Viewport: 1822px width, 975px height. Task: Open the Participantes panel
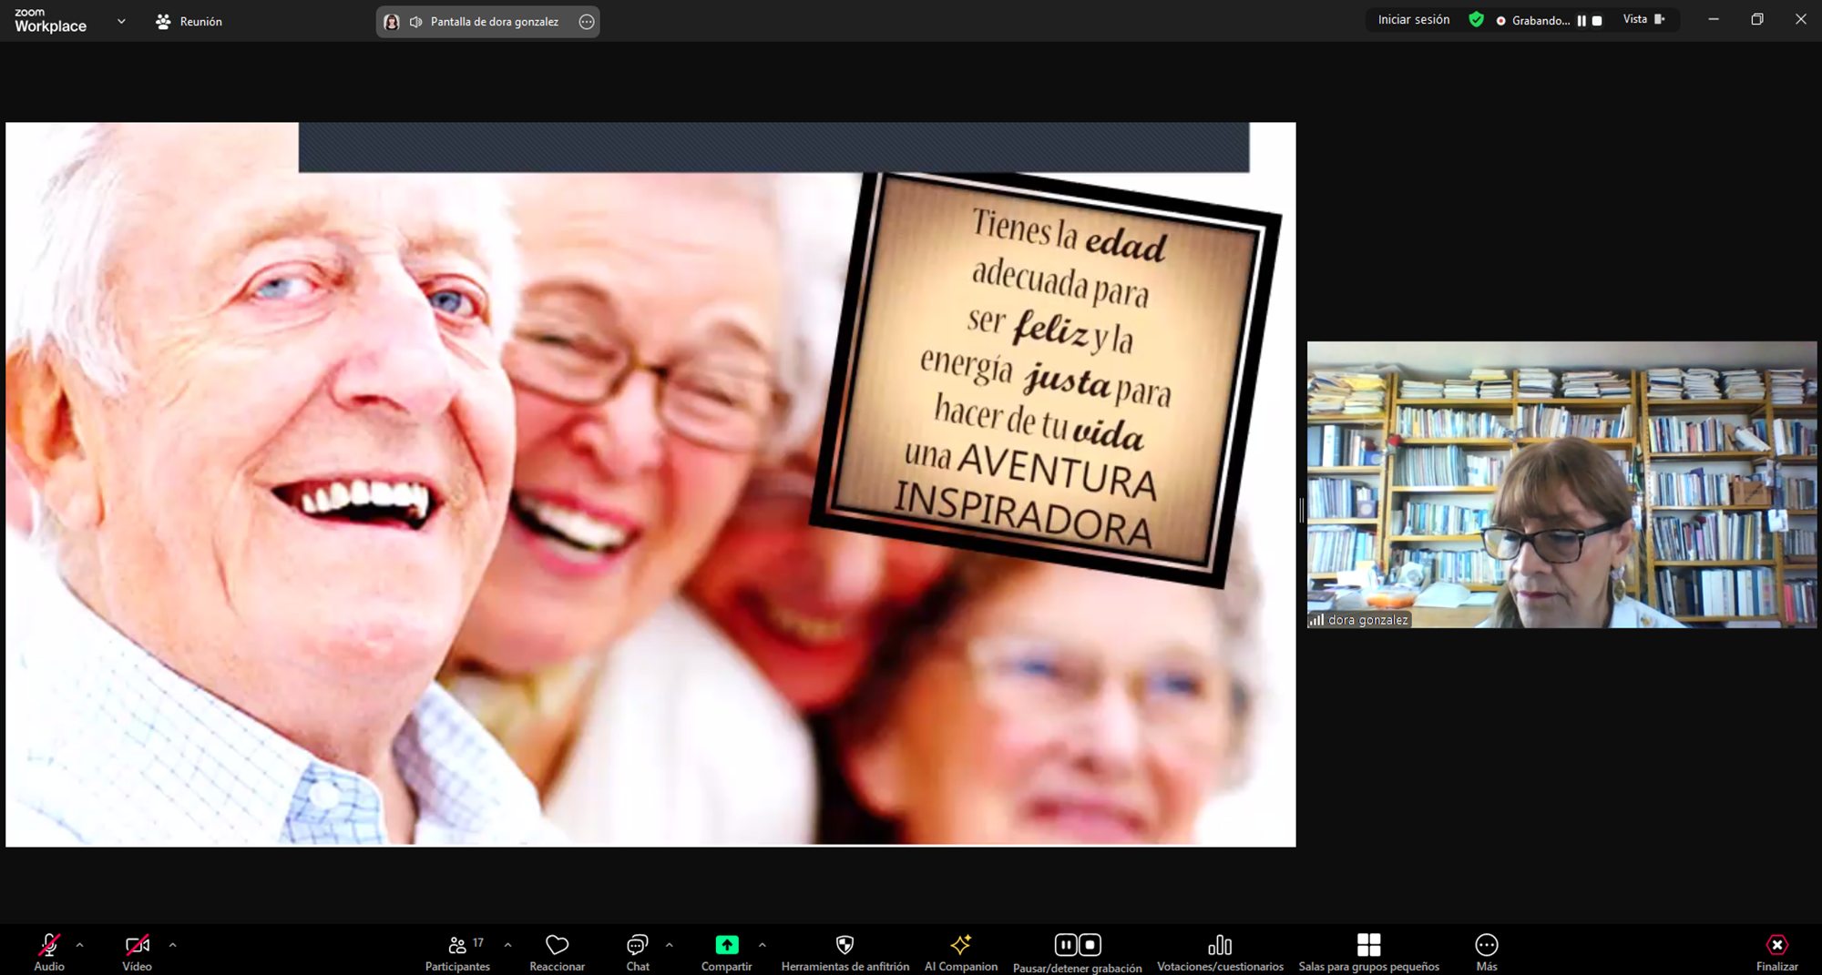tap(457, 950)
